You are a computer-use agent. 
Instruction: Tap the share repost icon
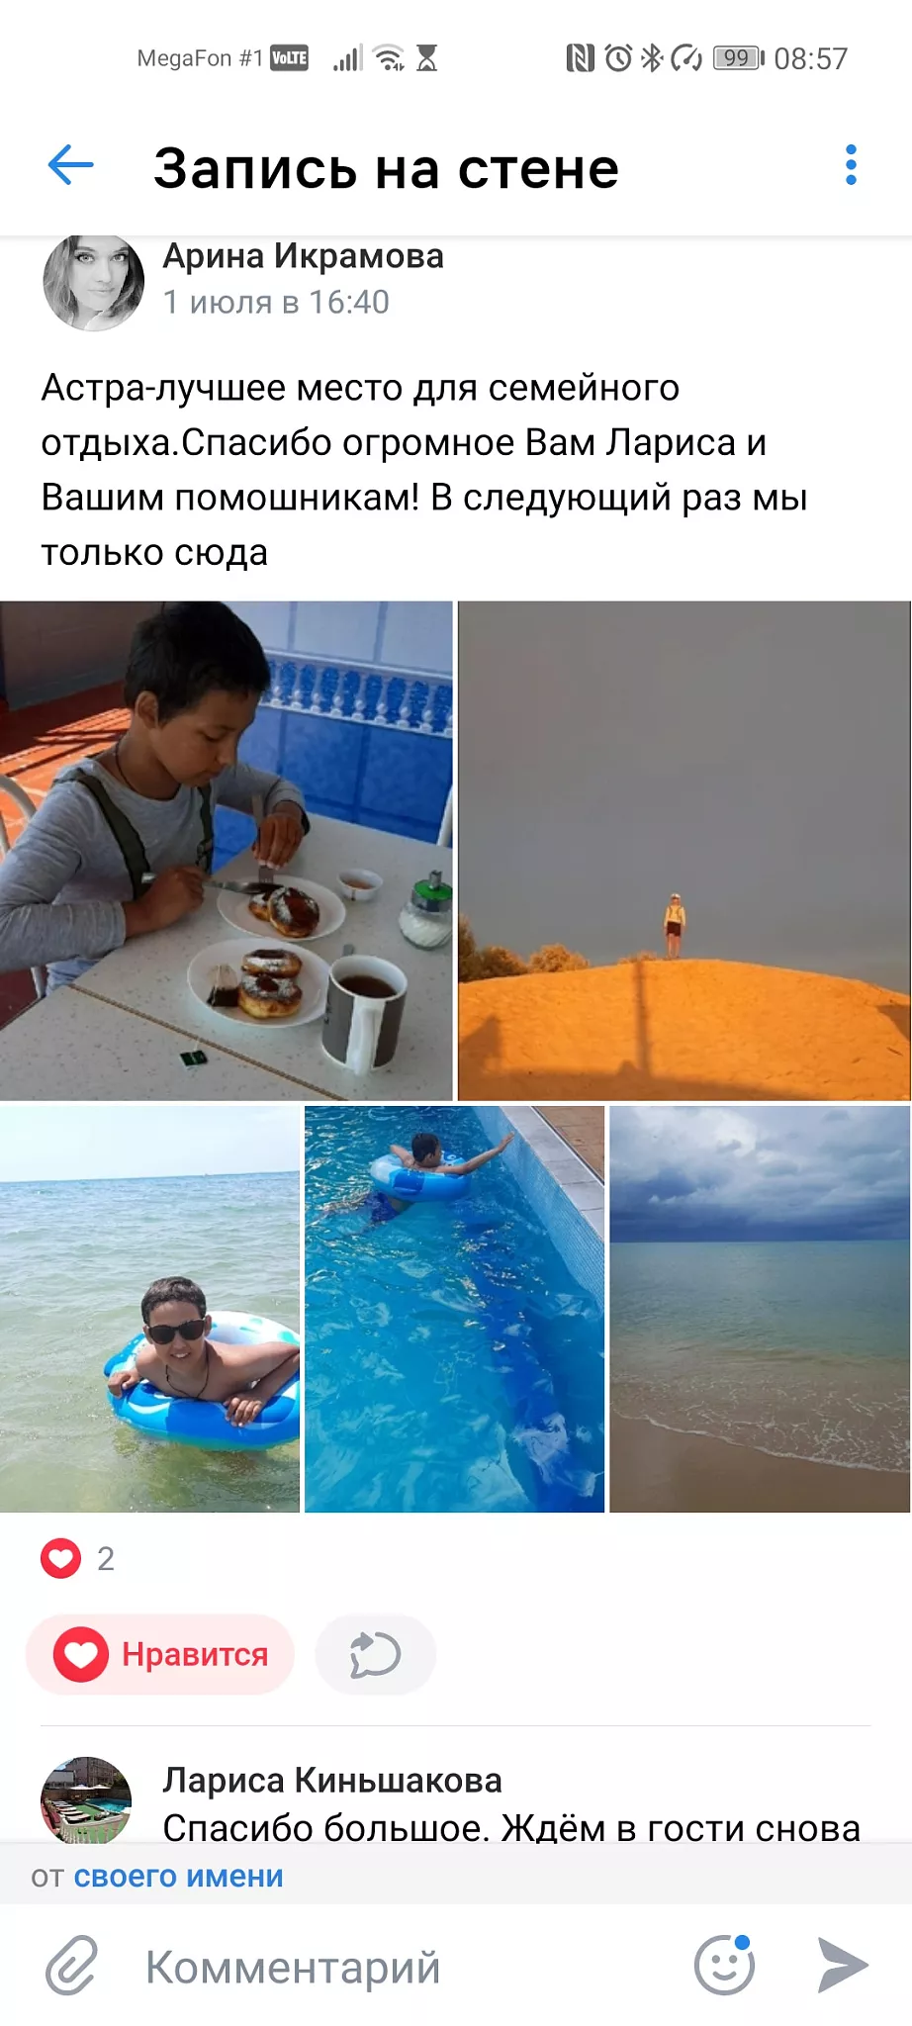click(x=375, y=1655)
